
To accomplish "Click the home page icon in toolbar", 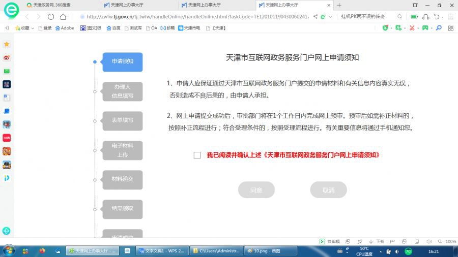I will [63, 16].
